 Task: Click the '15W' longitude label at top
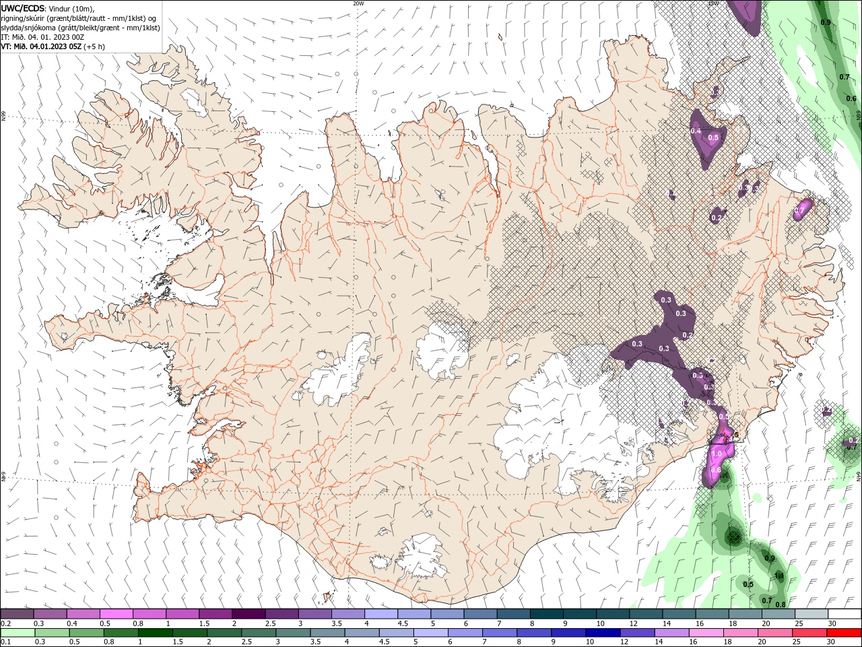pos(713,3)
